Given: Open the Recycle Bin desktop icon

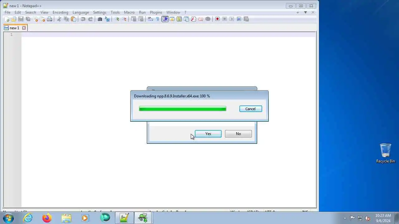Looking at the screenshot, I should pyautogui.click(x=386, y=153).
